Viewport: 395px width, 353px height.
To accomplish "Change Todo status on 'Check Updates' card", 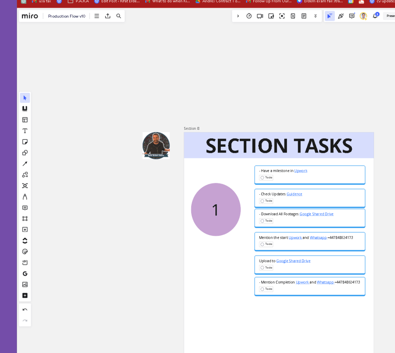I will (x=266, y=201).
